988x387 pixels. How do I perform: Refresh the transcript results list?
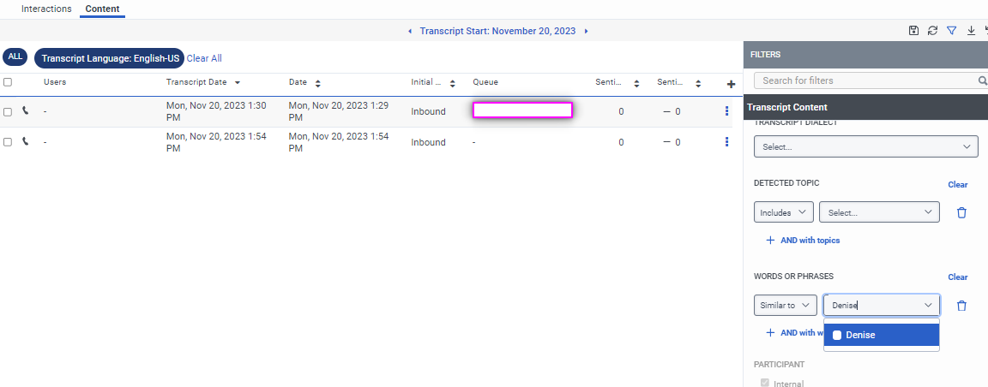[x=932, y=31]
